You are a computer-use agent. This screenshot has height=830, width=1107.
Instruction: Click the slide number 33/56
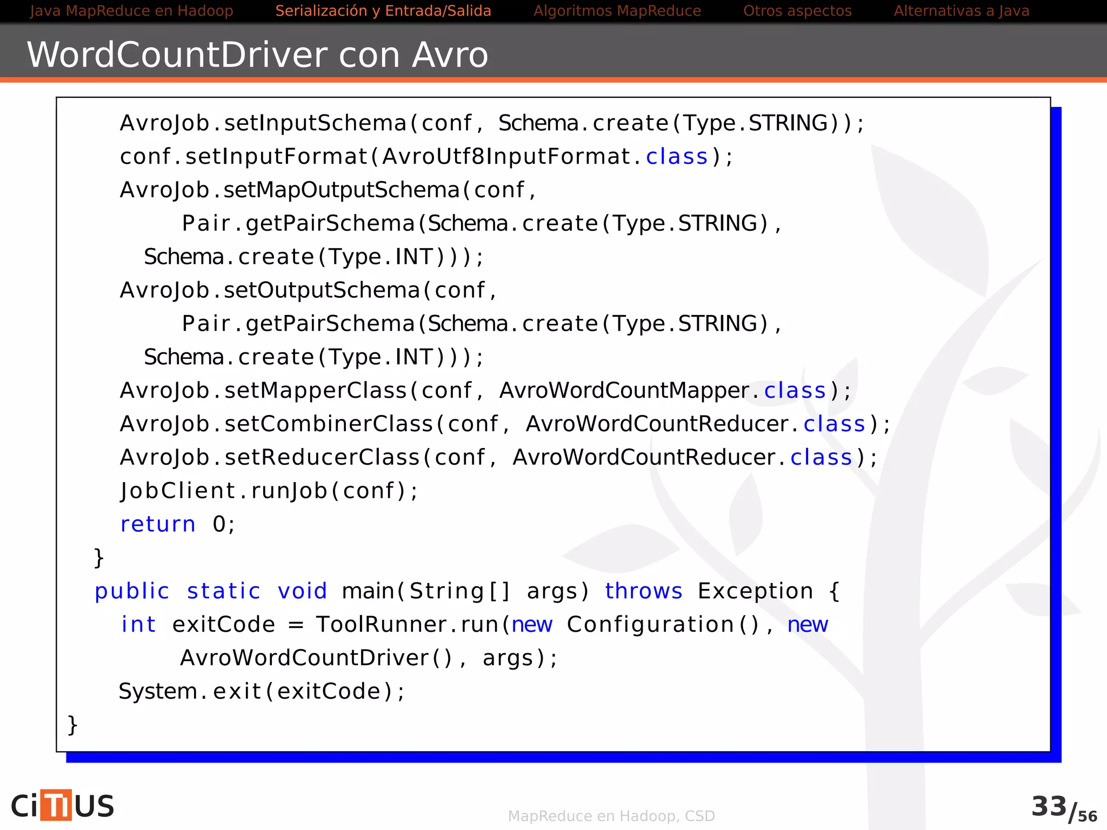click(1064, 808)
